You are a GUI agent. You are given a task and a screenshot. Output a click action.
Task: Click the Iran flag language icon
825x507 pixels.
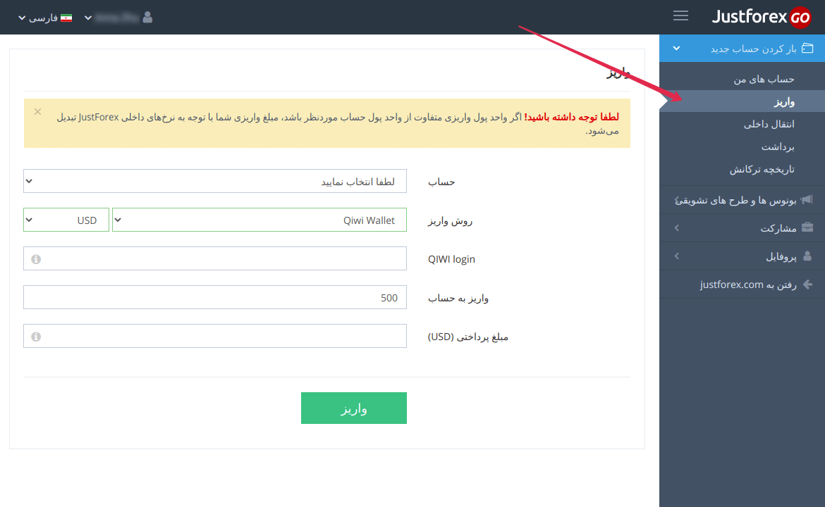click(x=66, y=18)
